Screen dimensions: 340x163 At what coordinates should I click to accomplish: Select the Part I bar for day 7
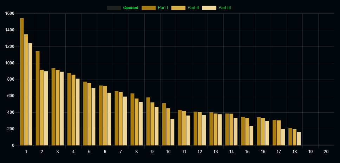117,118
